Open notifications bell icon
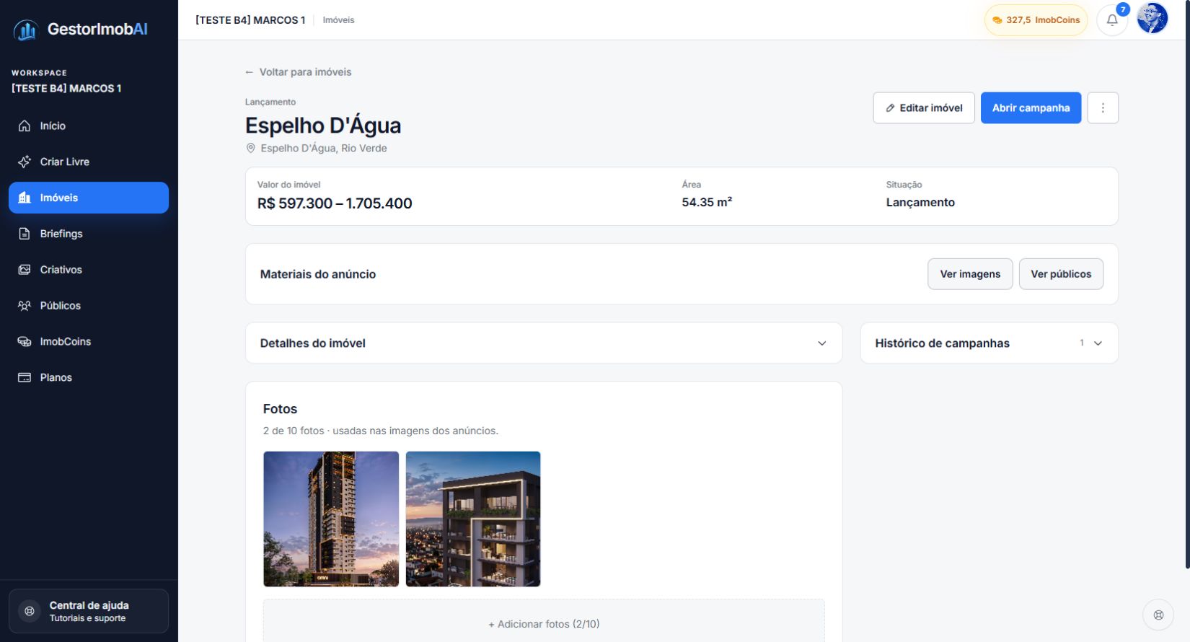The height and width of the screenshot is (642, 1190). pyautogui.click(x=1112, y=20)
